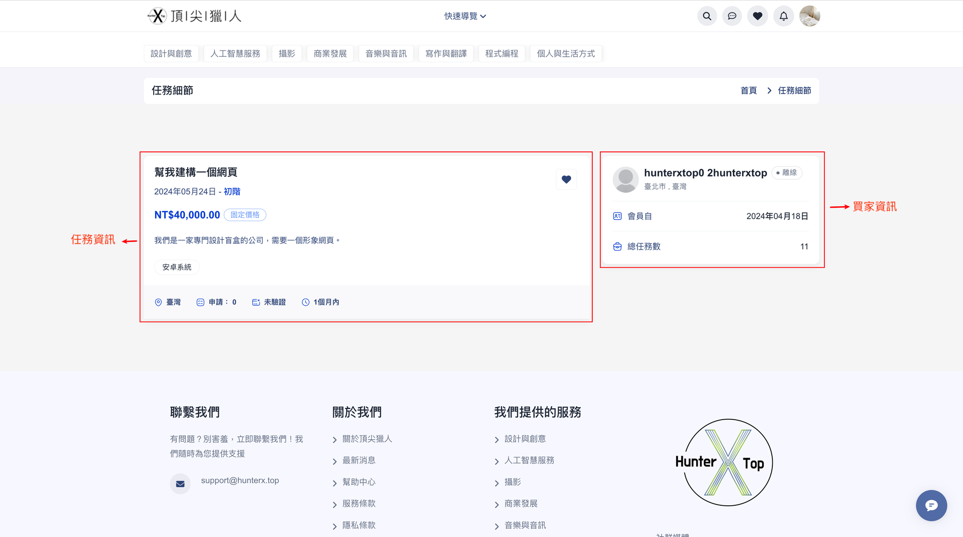The image size is (963, 537).
Task: Go to 首頁 breadcrumb link
Action: coord(748,91)
